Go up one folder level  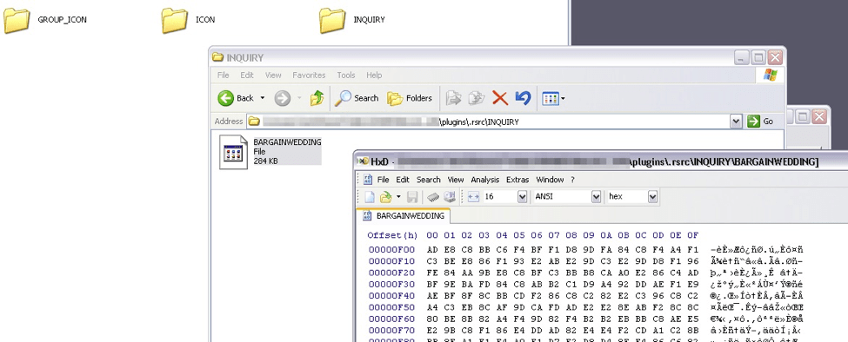pyautogui.click(x=317, y=98)
